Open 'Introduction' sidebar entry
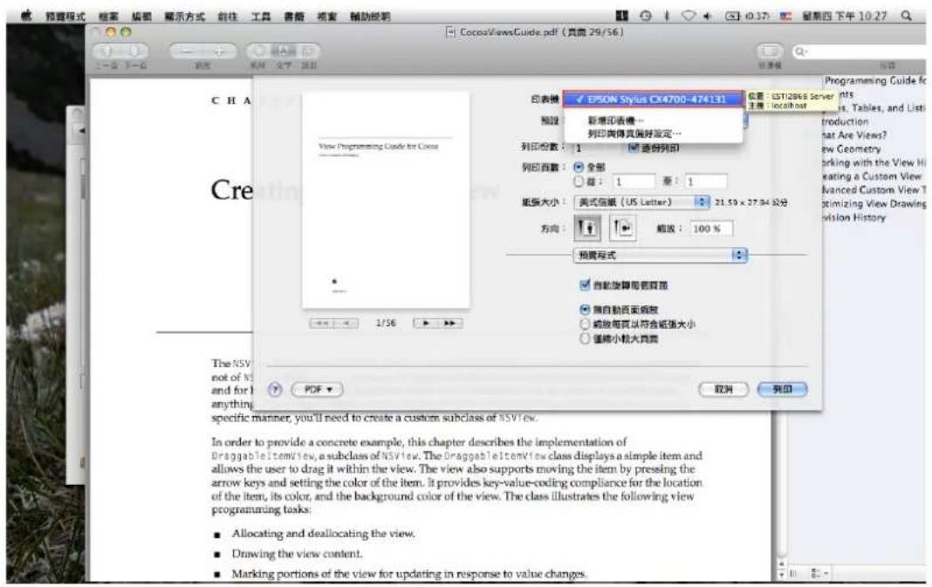932x587 pixels. (x=846, y=121)
